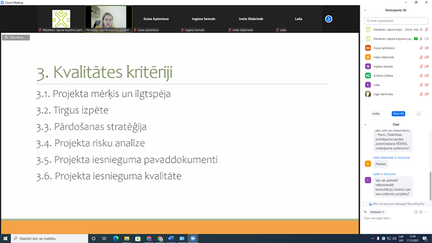432x243 pixels.
Task: Click the Mute All button
Action: 398,114
